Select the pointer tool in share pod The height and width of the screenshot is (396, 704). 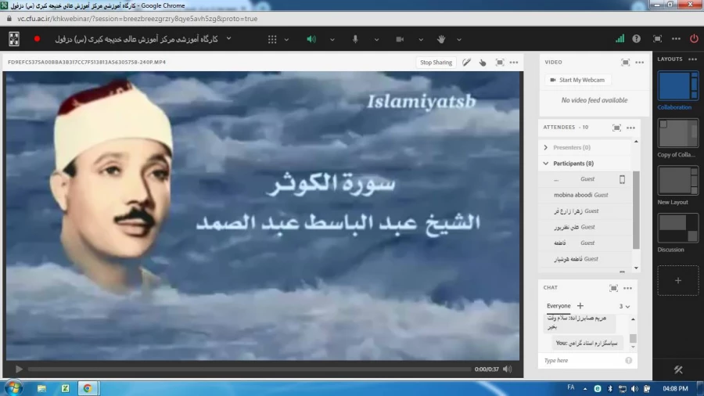tap(483, 63)
